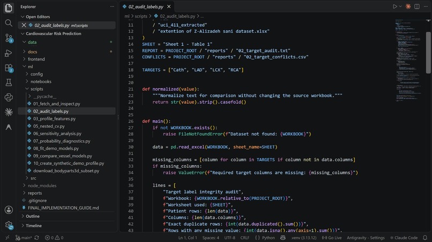Change UTF-8 file encoding
Viewport: 432px width, 242px height.
coord(230,238)
